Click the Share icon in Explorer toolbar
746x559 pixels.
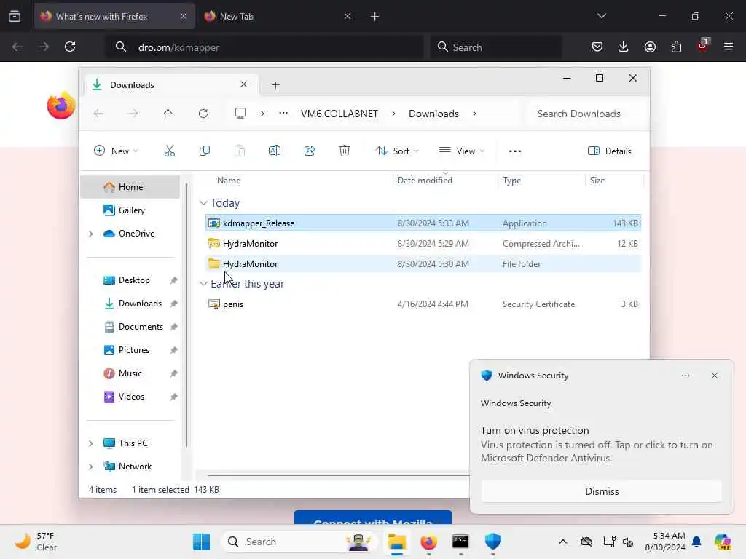pos(309,151)
